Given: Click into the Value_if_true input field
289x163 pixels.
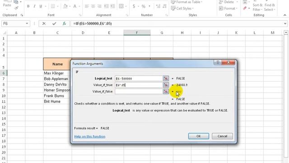Looking at the screenshot, I should 139,85.
